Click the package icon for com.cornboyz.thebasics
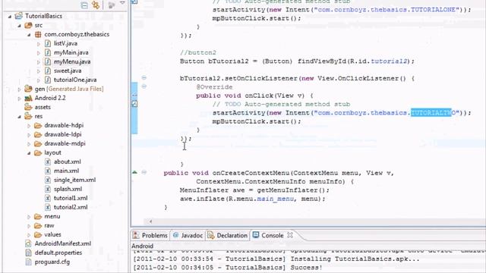Viewport: 486px width, 273px height. pyautogui.click(x=38, y=34)
